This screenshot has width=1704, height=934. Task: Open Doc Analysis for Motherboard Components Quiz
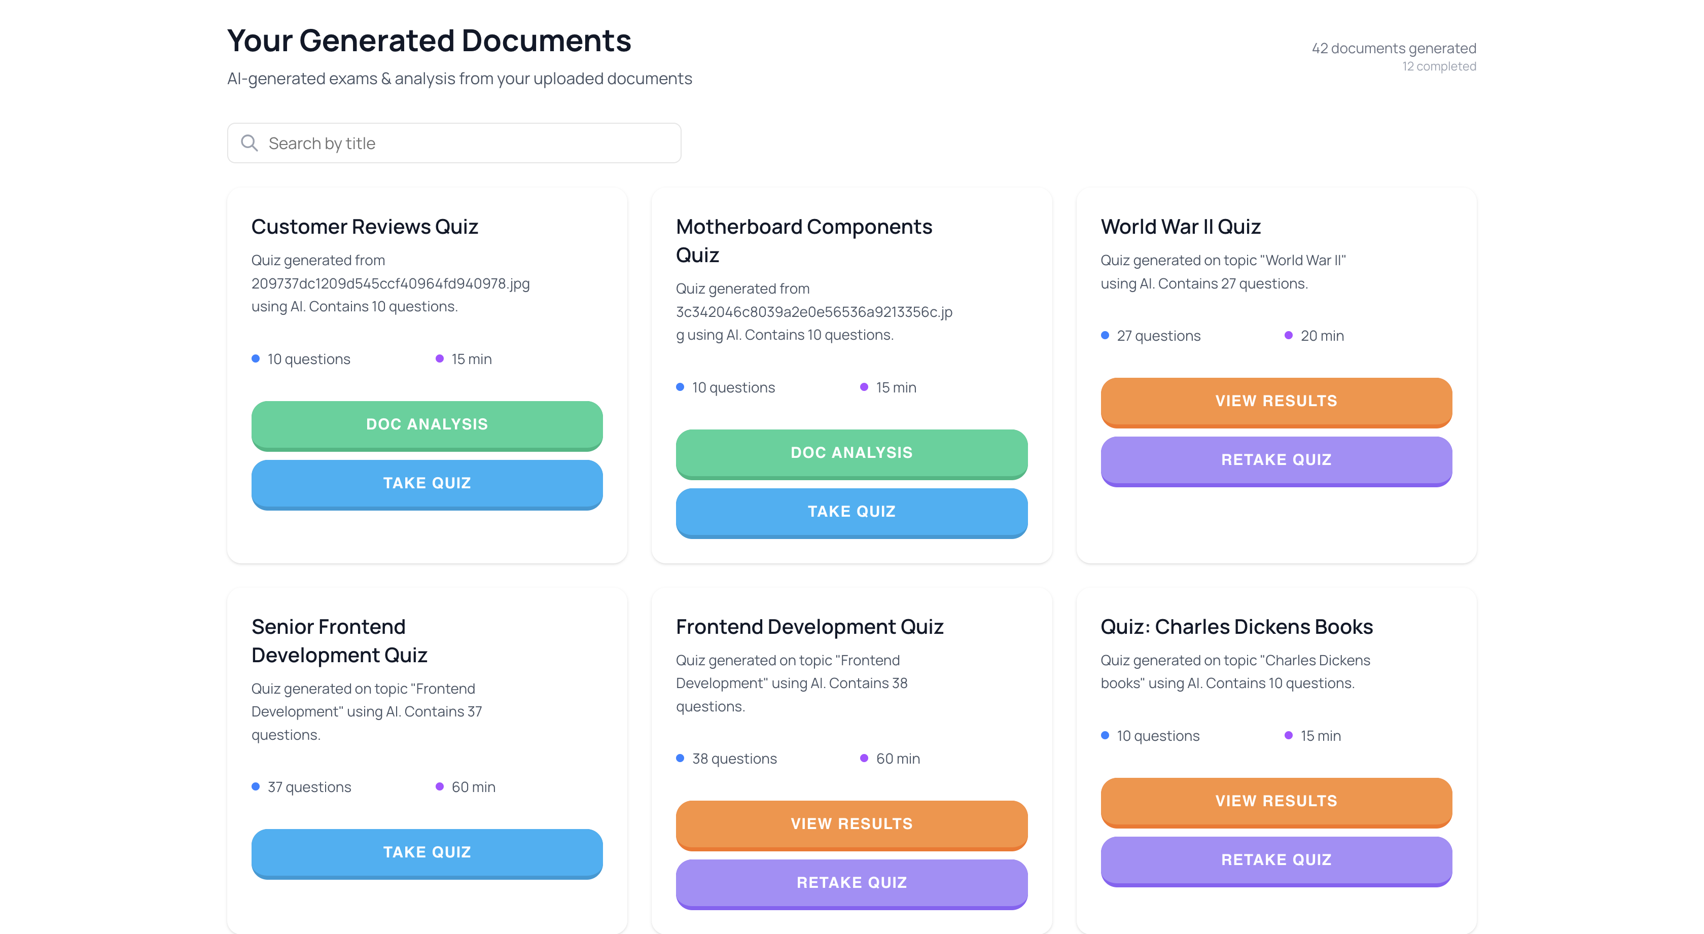851,453
